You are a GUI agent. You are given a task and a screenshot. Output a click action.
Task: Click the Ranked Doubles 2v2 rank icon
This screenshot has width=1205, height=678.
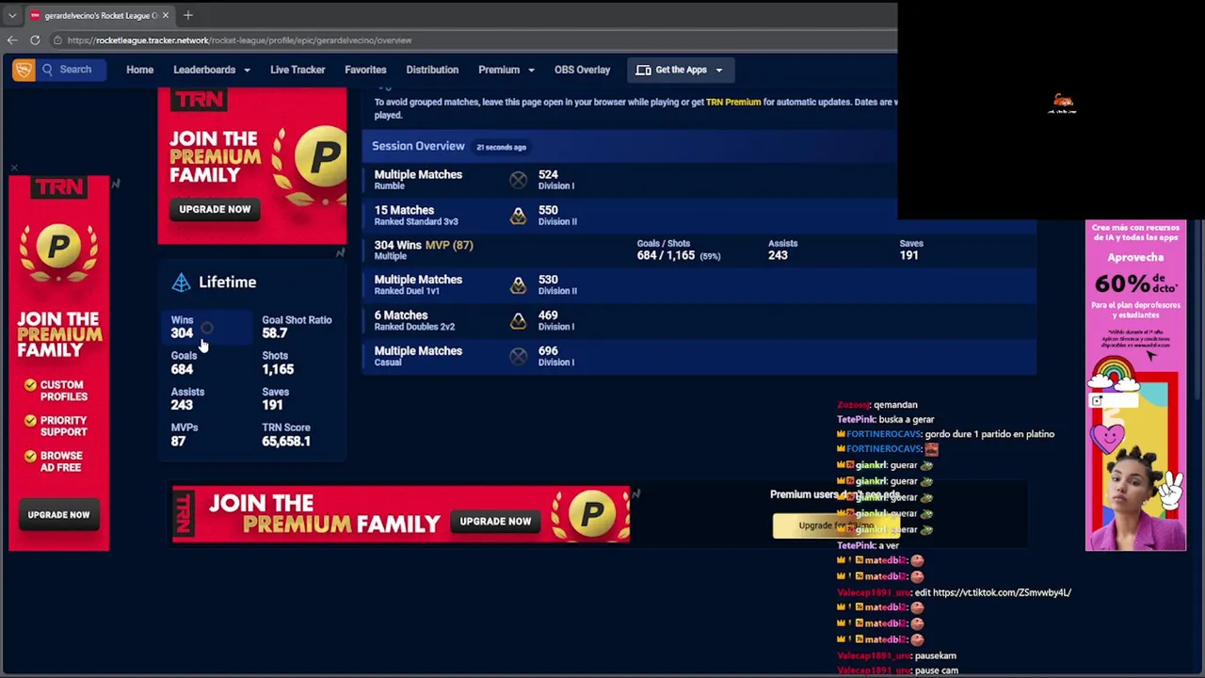pyautogui.click(x=519, y=321)
